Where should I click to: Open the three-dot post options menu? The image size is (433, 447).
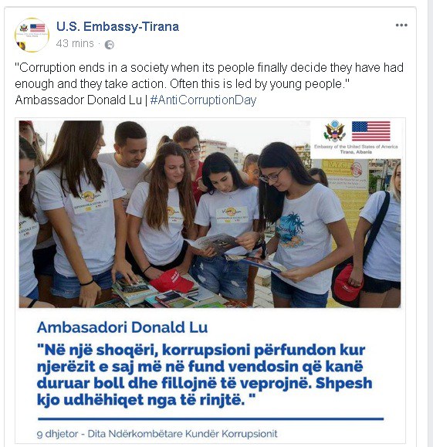coord(401,25)
